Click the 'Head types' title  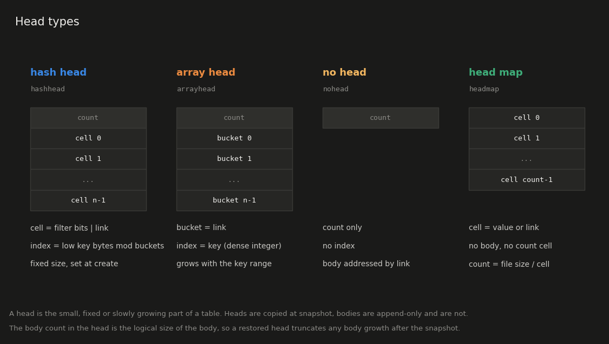coord(47,22)
